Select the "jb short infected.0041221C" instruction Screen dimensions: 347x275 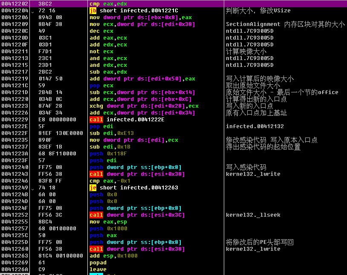point(134,11)
